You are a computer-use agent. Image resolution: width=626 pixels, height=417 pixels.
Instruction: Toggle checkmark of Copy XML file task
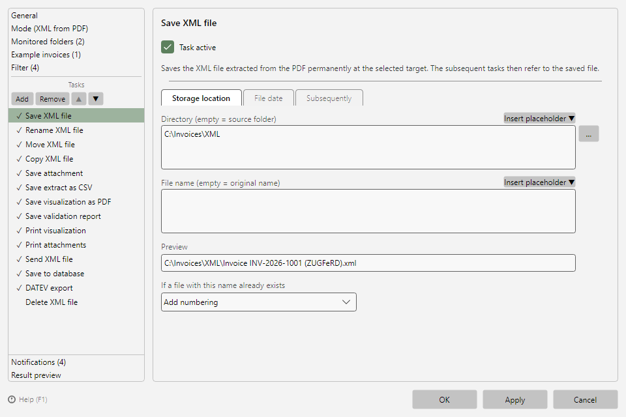point(19,159)
